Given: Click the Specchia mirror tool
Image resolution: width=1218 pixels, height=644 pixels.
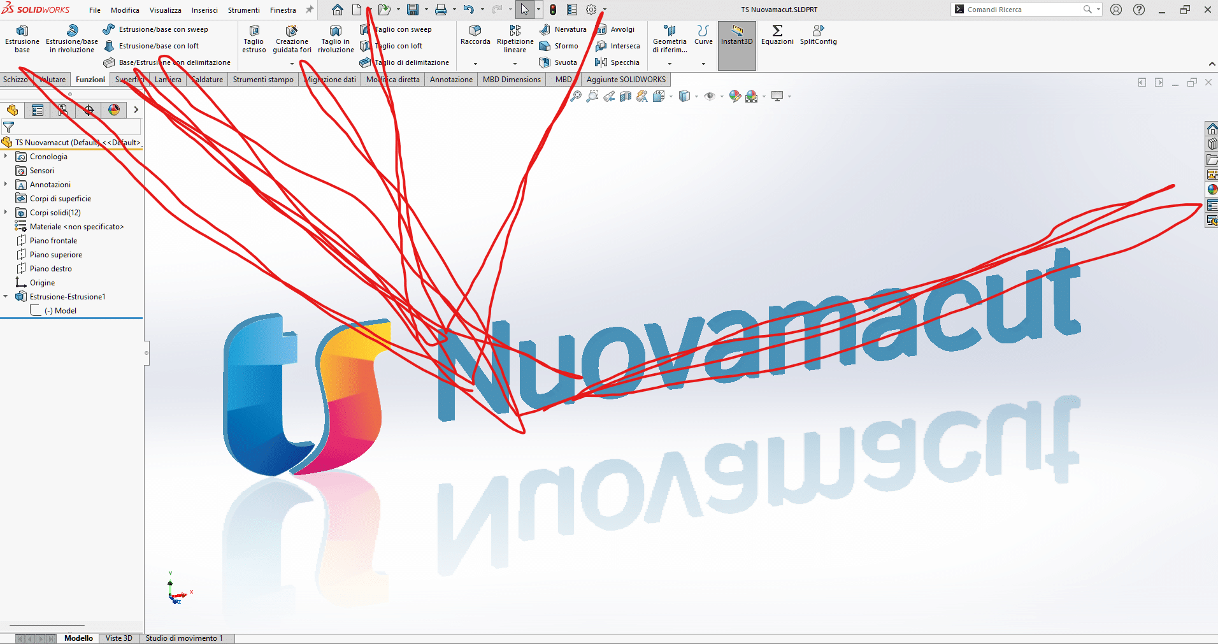Looking at the screenshot, I should point(617,62).
